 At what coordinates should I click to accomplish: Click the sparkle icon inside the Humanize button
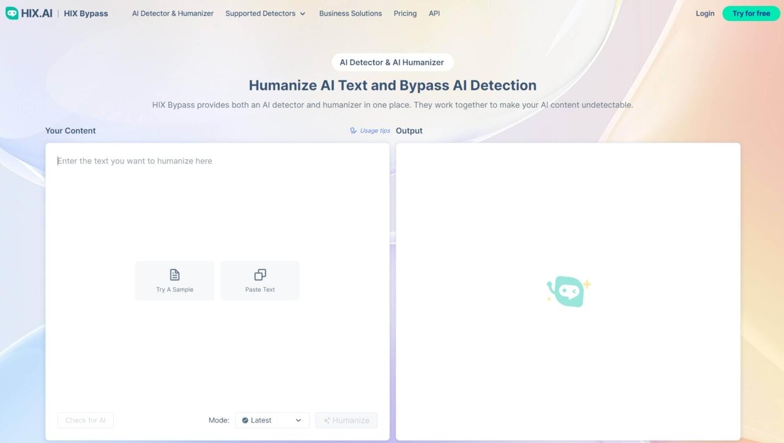tap(327, 420)
